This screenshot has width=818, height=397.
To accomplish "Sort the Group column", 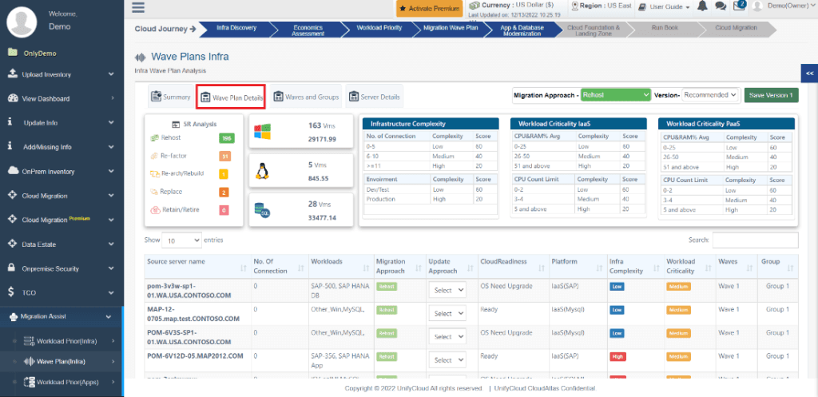I will (x=790, y=268).
